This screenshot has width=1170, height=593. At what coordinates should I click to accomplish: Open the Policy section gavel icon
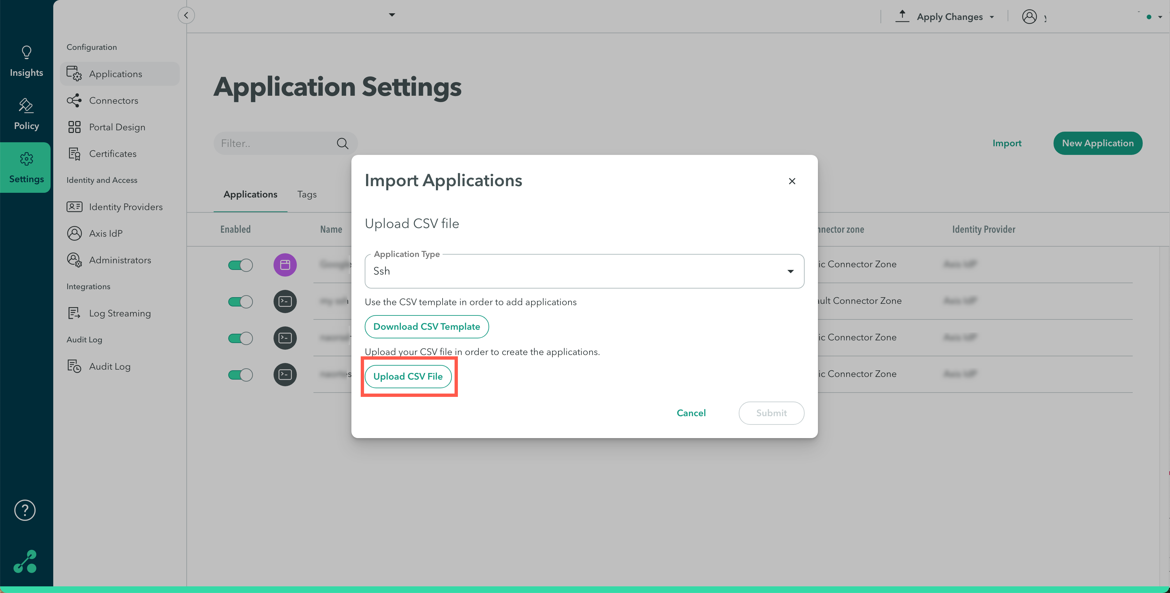tap(26, 105)
